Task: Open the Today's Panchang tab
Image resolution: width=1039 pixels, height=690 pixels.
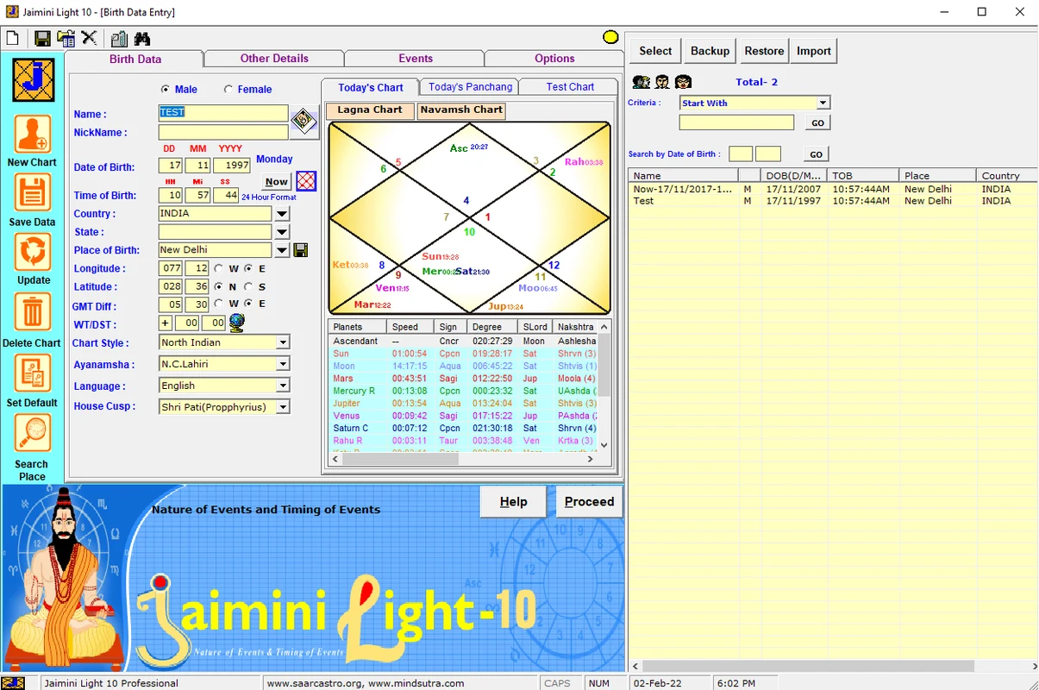Action: click(x=470, y=87)
